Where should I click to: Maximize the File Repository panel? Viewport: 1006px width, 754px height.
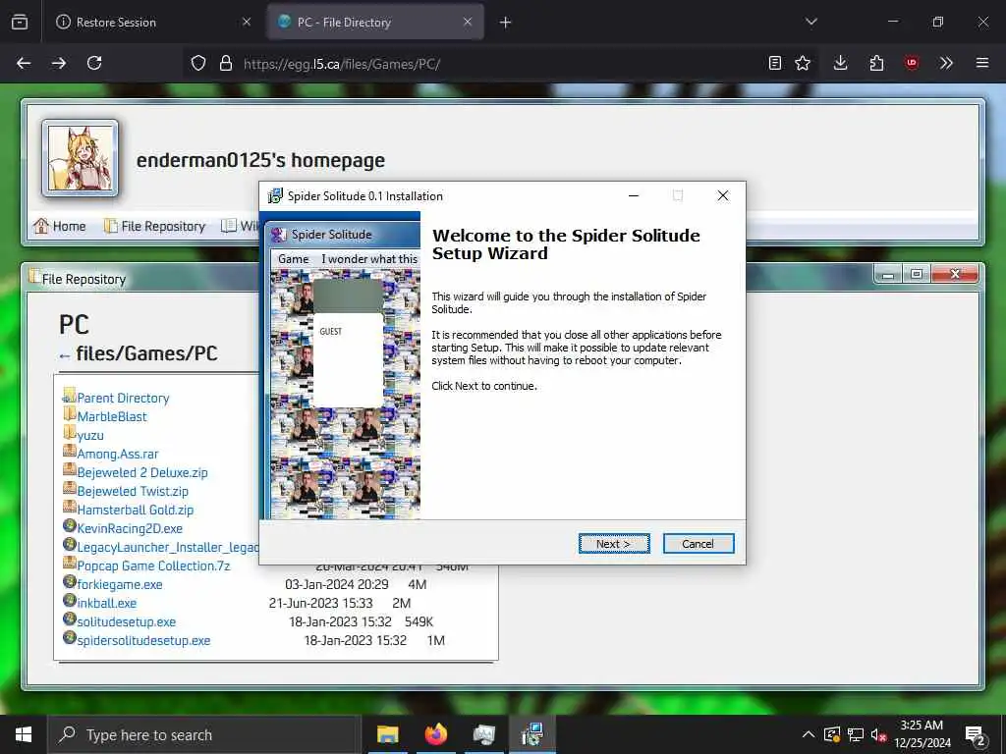[917, 275]
